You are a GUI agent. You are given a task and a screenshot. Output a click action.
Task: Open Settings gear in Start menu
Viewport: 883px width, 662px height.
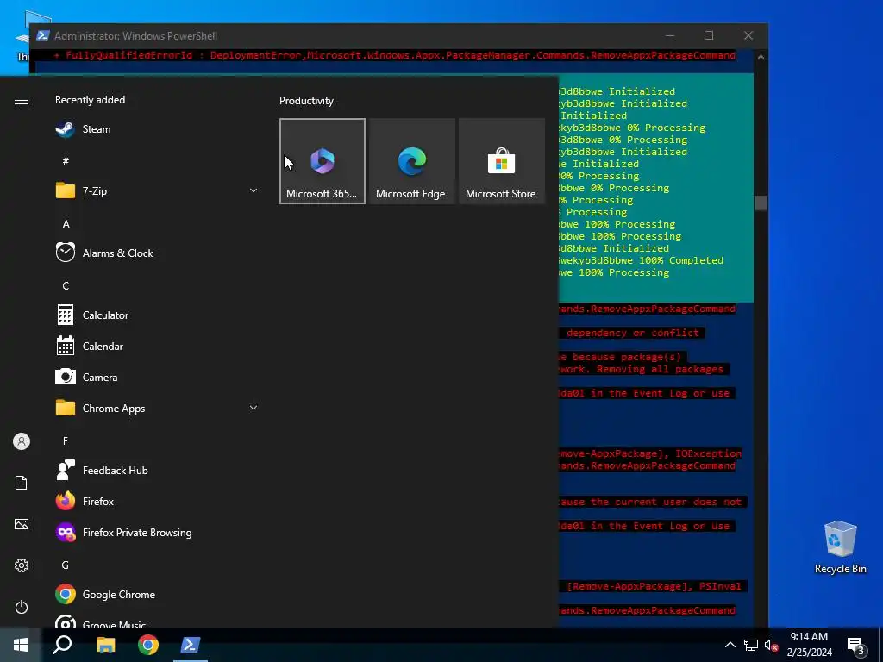(x=22, y=565)
